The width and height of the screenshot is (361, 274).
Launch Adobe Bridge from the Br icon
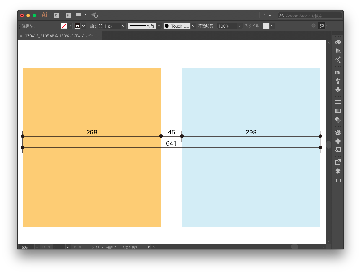(x=57, y=15)
